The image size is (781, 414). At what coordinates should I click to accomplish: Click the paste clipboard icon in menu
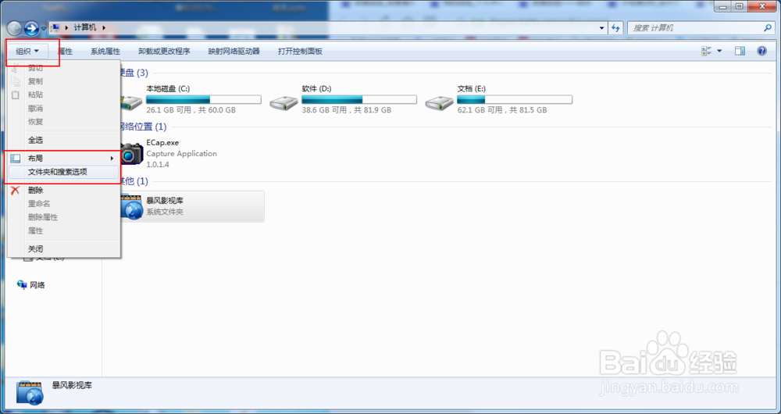click(16, 95)
